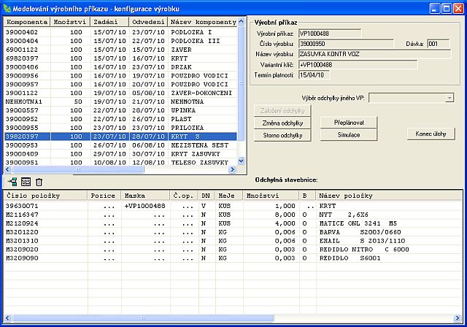Select the row 39000402 PODLOZKA I
The image size is (467, 327).
click(x=120, y=32)
